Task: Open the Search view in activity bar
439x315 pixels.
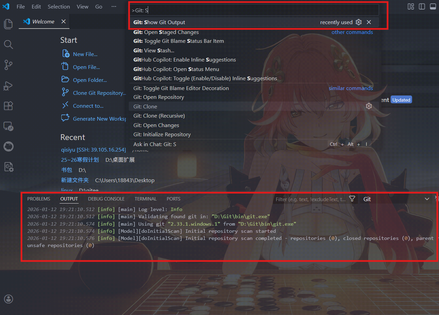Action: pyautogui.click(x=8, y=45)
